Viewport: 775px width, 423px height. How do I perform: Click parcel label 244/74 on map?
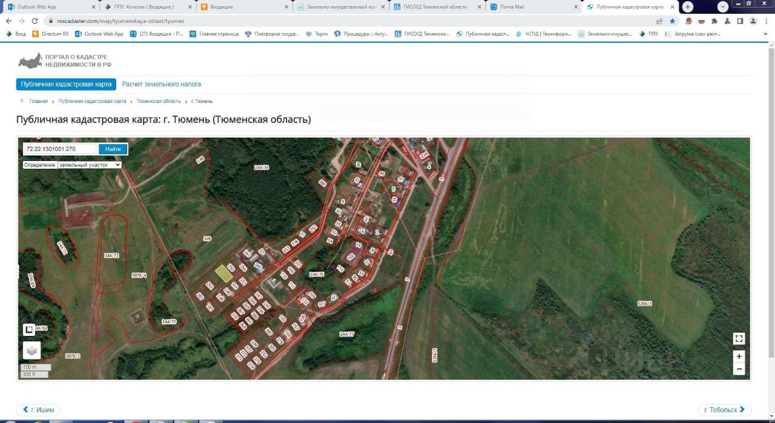pos(262,167)
